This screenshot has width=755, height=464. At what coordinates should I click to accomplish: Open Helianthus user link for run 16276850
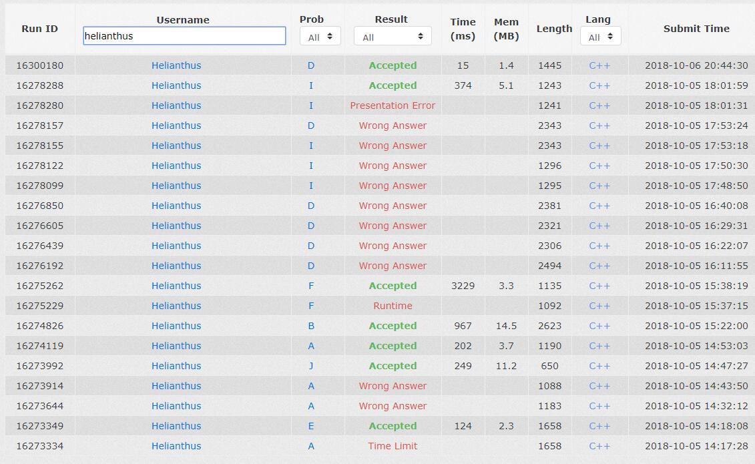coord(176,206)
